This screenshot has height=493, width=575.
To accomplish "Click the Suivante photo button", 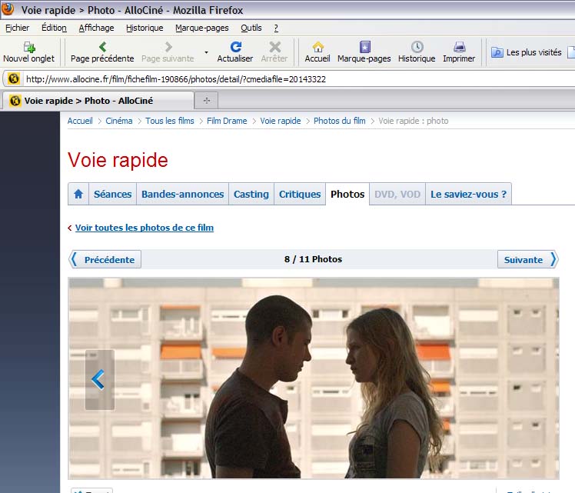I will click(528, 259).
